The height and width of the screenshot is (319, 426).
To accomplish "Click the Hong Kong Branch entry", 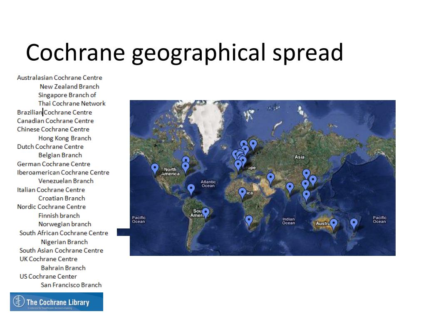I will click(64, 138).
